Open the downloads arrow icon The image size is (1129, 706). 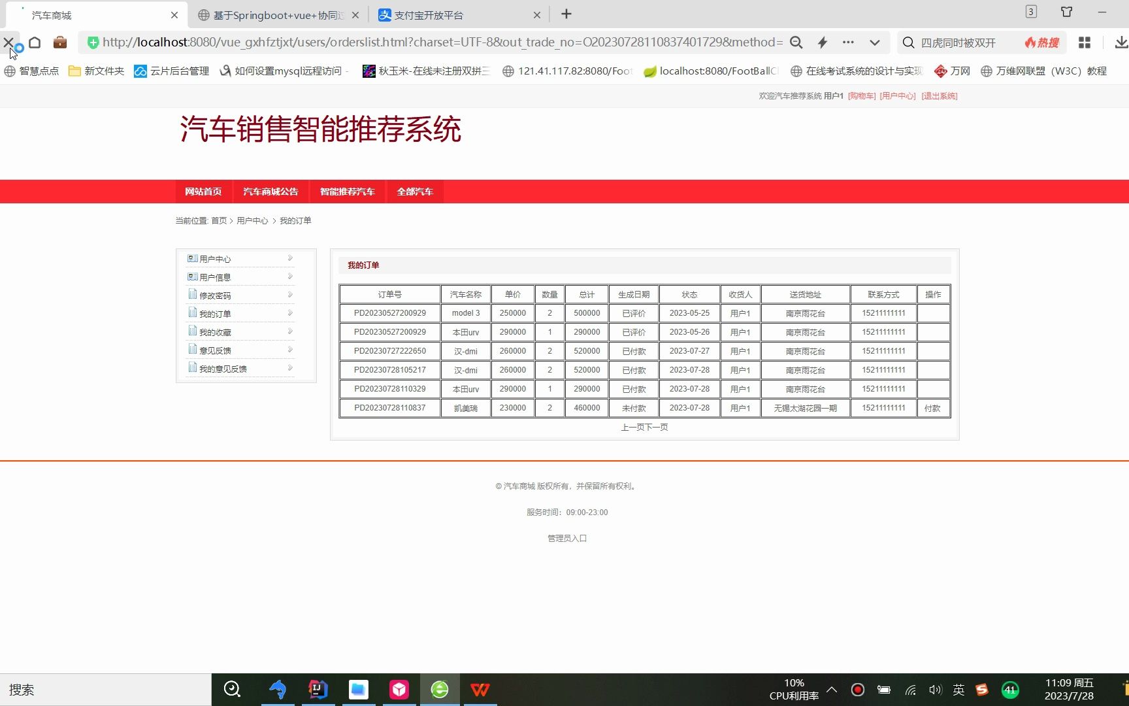click(x=1121, y=42)
